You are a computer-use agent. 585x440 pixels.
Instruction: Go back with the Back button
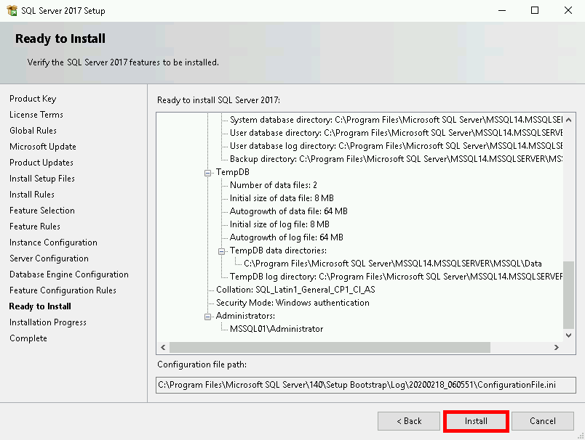[408, 421]
